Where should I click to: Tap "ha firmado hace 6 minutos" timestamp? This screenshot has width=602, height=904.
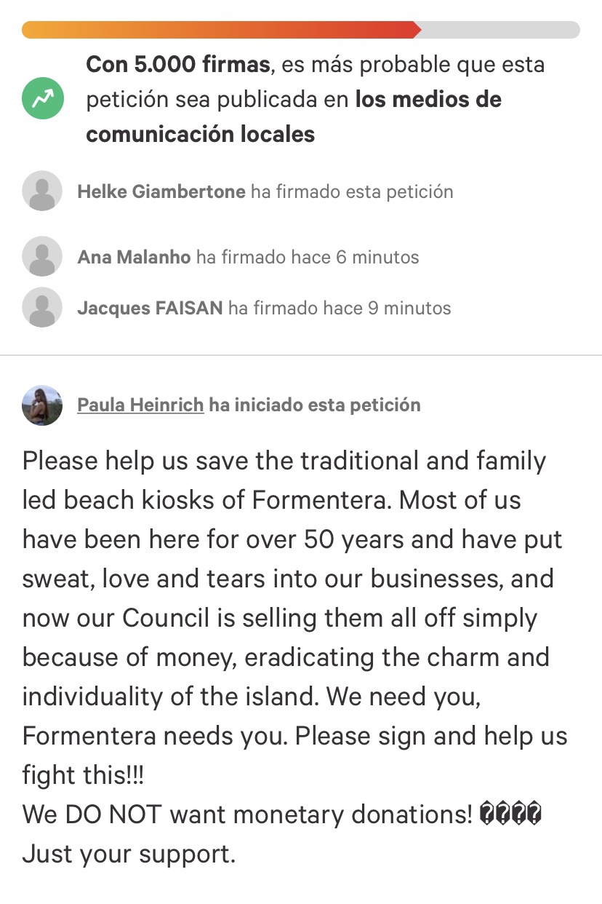[308, 257]
